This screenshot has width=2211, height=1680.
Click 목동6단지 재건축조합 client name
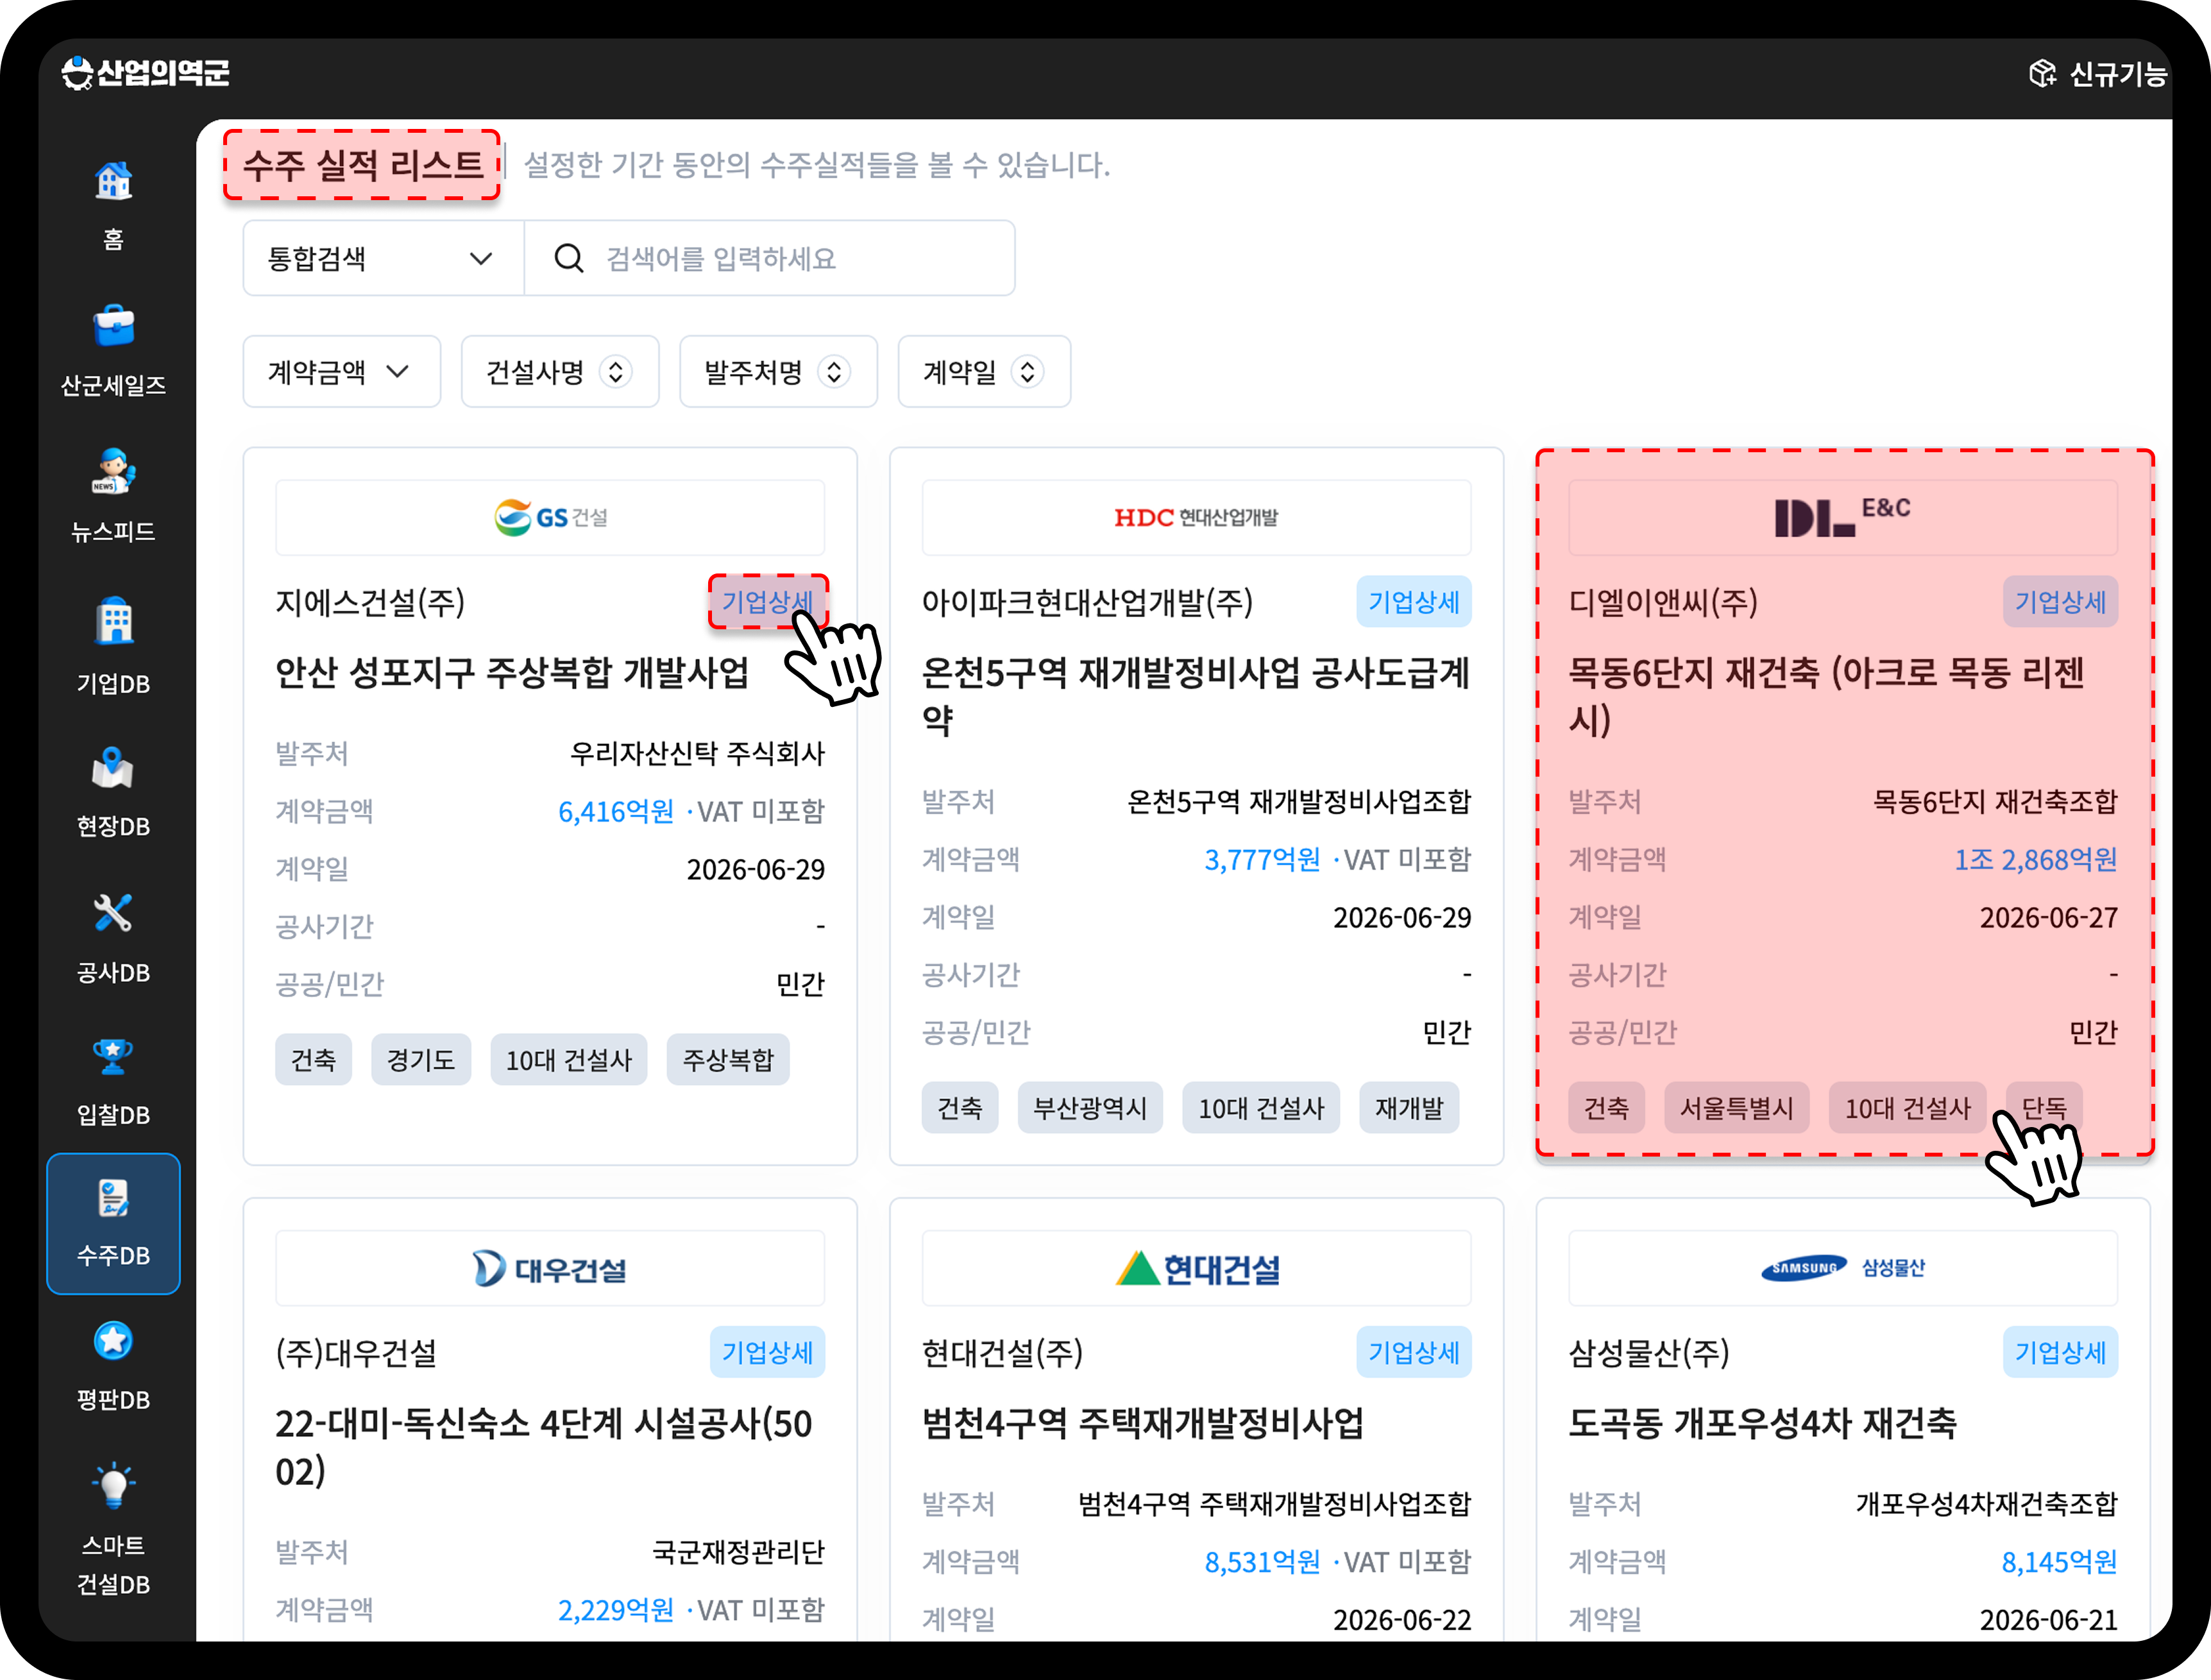[1995, 801]
